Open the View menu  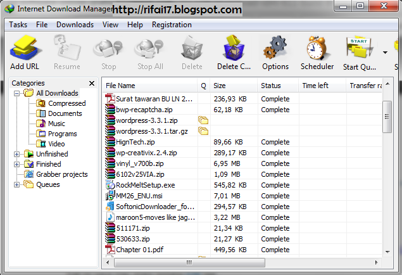click(110, 25)
